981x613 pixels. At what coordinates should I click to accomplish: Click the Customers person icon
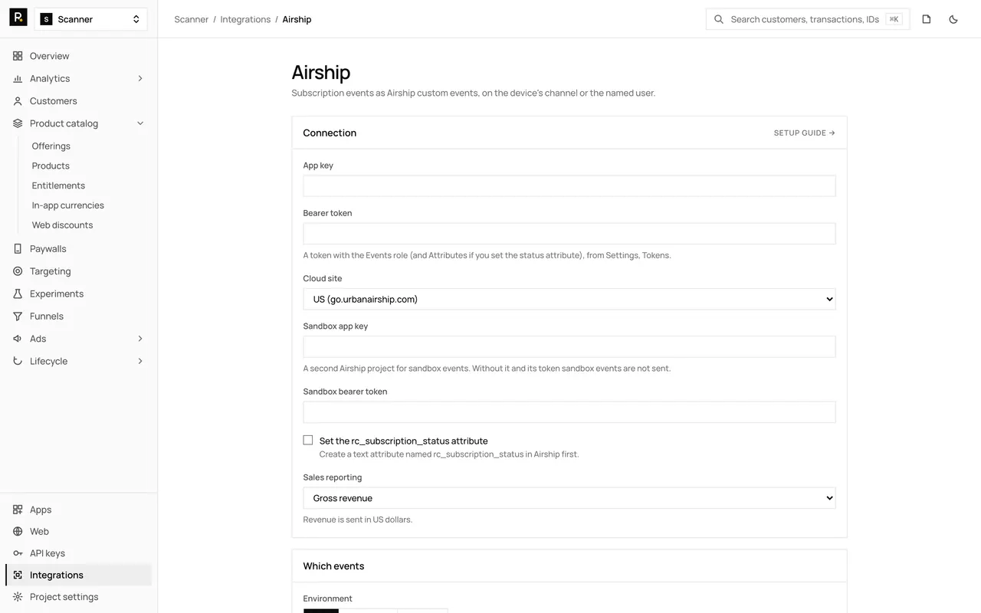pos(18,101)
